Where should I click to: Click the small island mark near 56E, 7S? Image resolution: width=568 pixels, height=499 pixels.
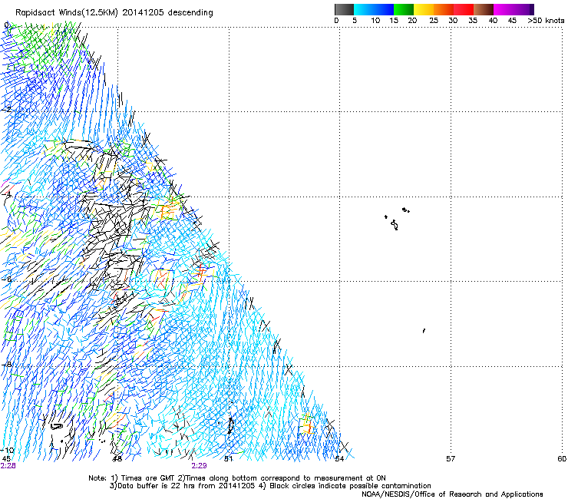[x=424, y=331]
